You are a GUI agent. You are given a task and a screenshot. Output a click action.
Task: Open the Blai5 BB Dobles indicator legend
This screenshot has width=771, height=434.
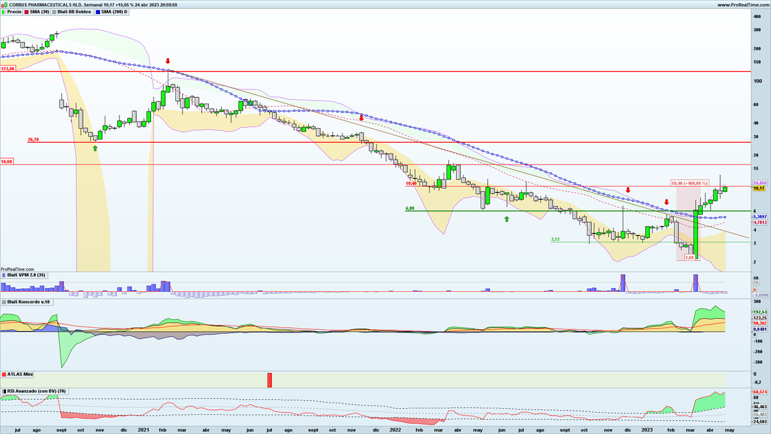72,12
